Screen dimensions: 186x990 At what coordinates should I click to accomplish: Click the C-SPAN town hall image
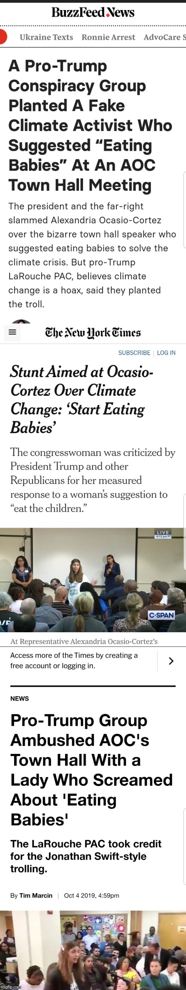pos(93,580)
